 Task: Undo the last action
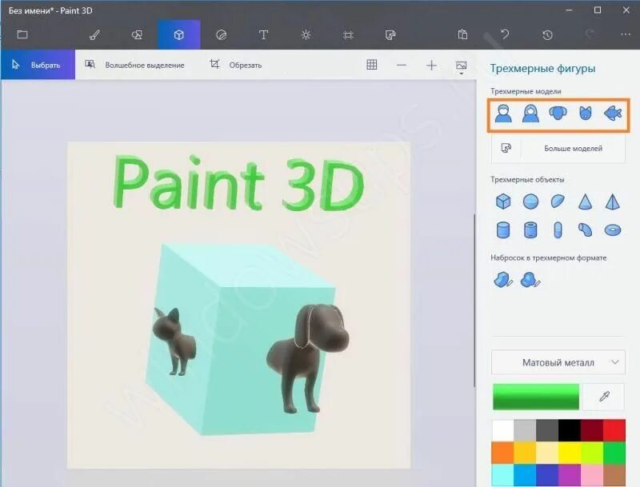pyautogui.click(x=505, y=34)
